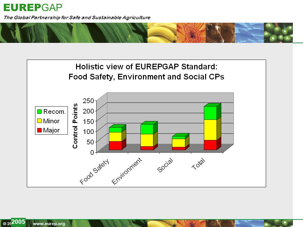Click the 0 axis value
This screenshot has width=303, height=227.
coord(92,152)
